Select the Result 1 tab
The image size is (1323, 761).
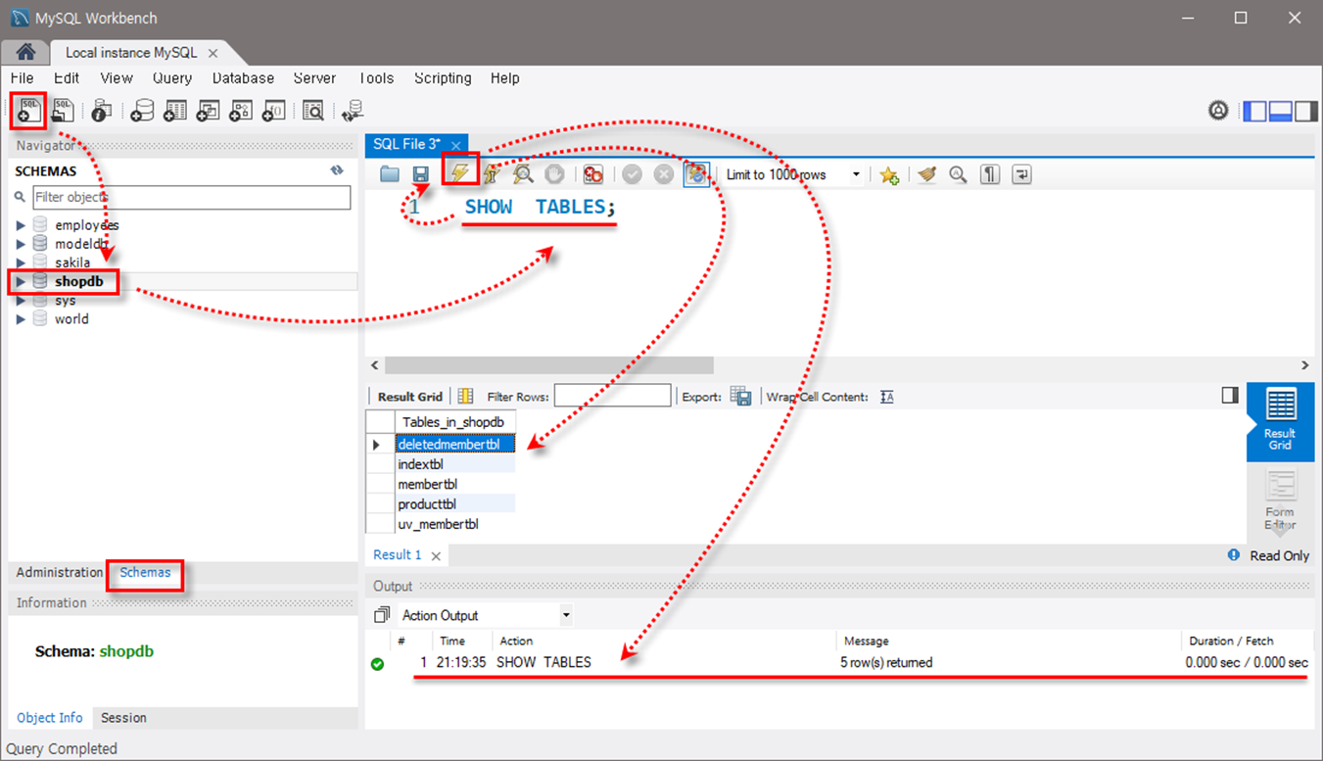coord(398,554)
